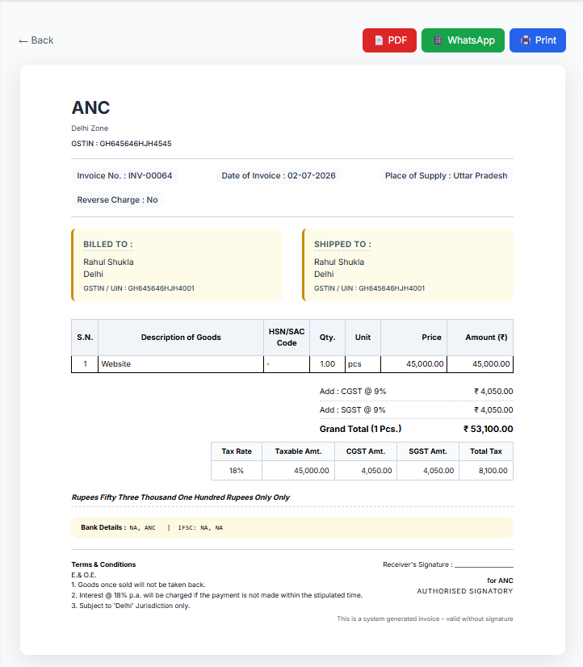Click the Unit column header
The image size is (583, 667).
[363, 338]
